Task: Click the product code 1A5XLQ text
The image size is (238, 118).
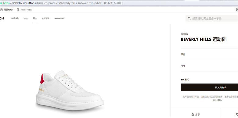Action: click(184, 34)
